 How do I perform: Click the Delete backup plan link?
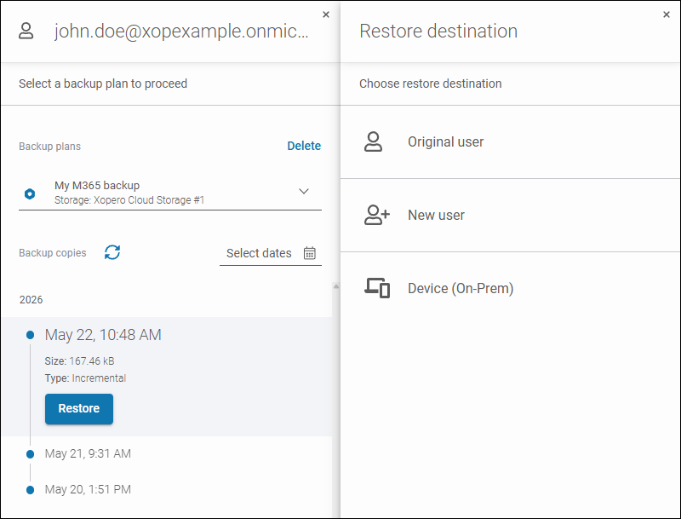pos(304,146)
